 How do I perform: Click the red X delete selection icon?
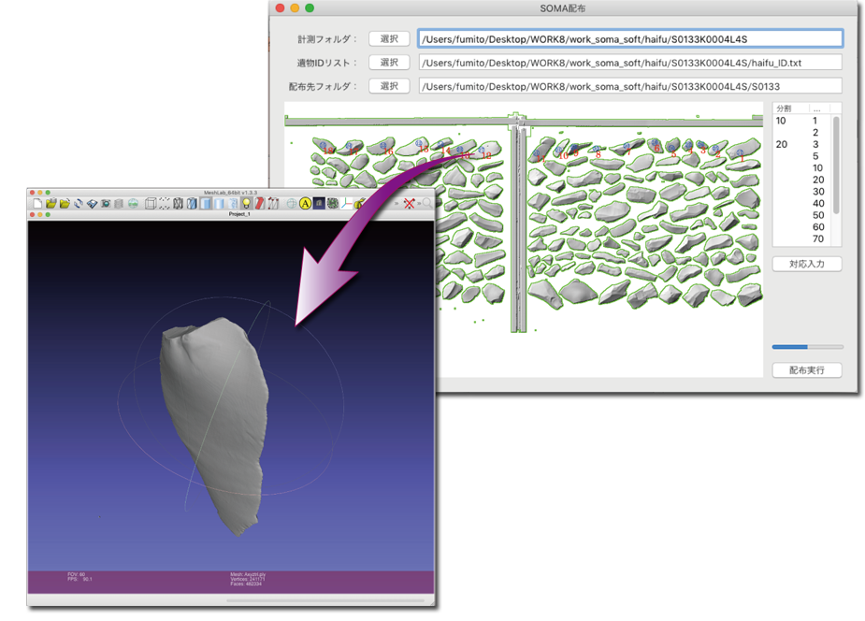[410, 203]
